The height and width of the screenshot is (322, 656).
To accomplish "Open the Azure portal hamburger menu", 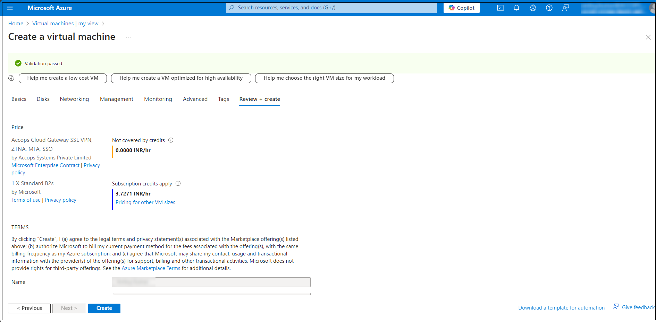I will pyautogui.click(x=10, y=8).
